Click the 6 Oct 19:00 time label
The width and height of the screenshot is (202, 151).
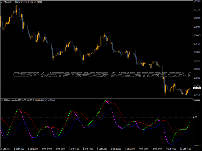[116, 149]
